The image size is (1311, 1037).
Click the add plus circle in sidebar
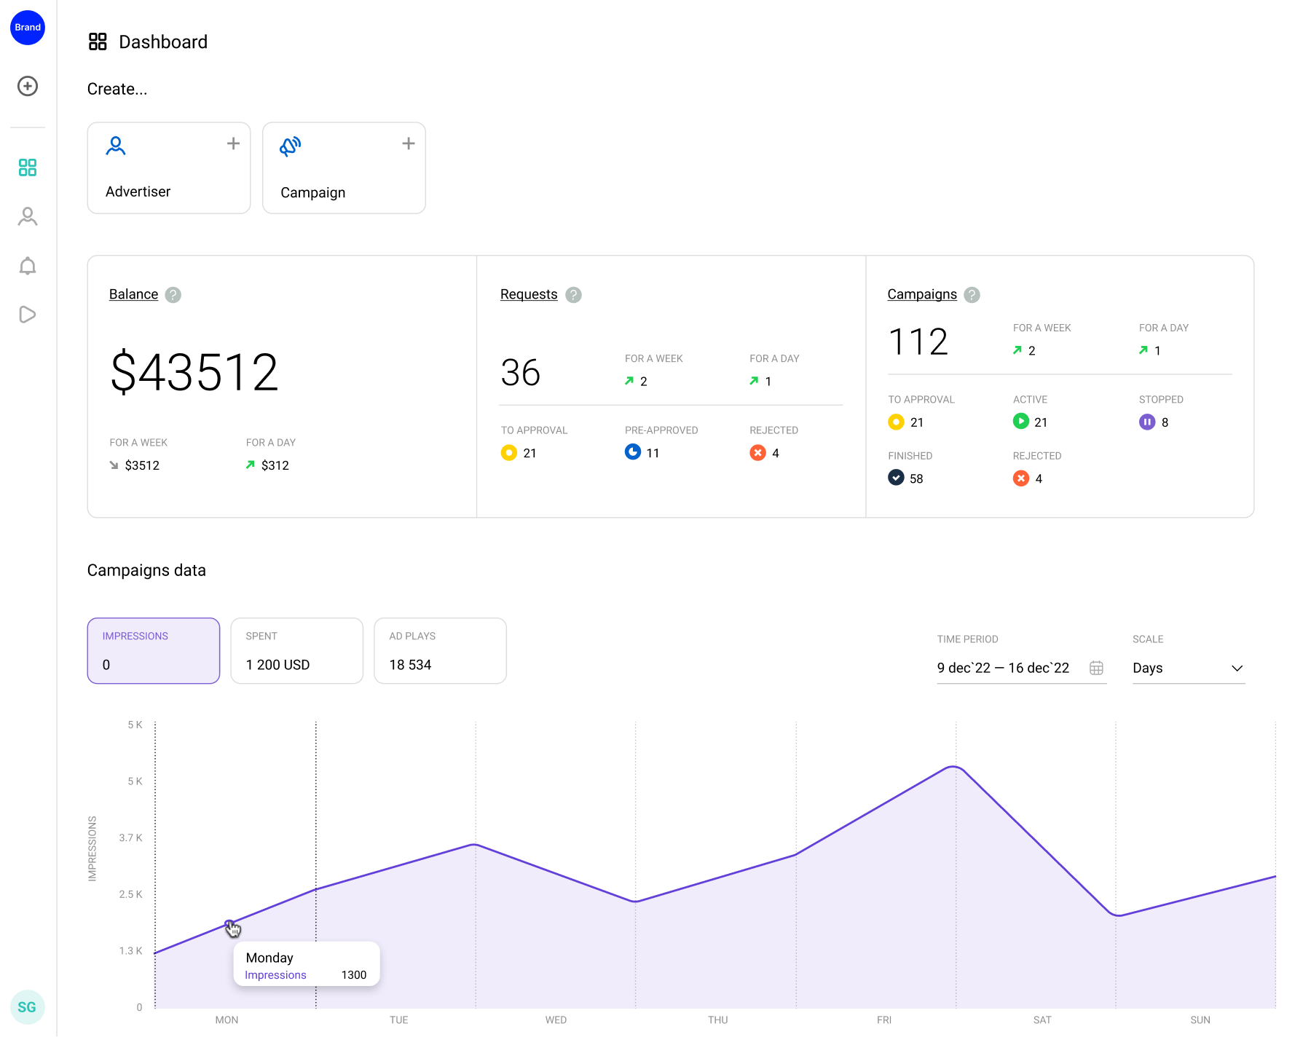[28, 86]
